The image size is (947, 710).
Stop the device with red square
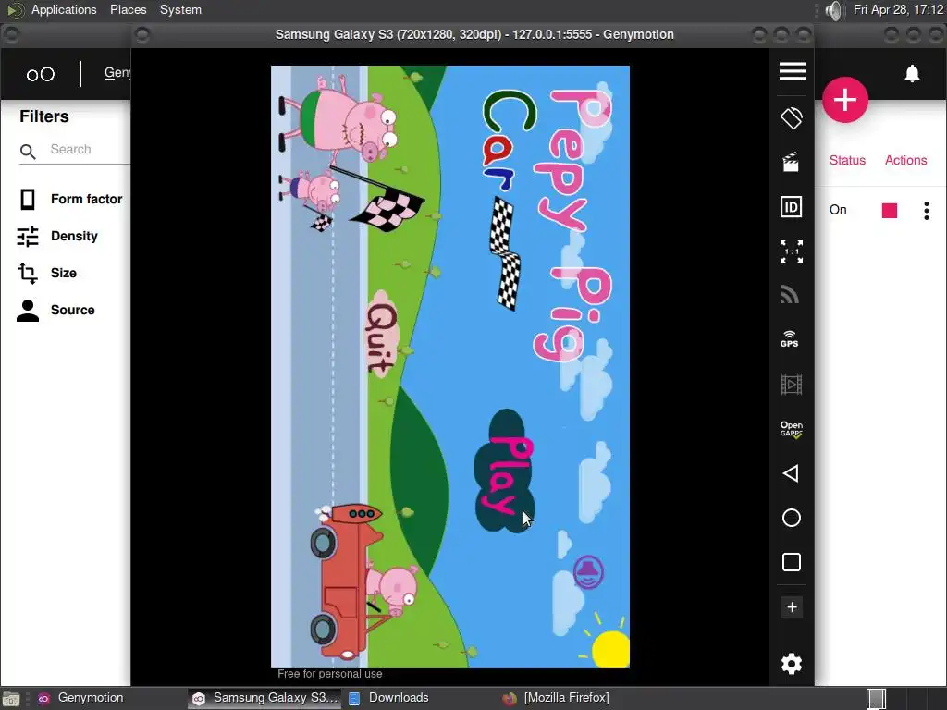(x=889, y=210)
